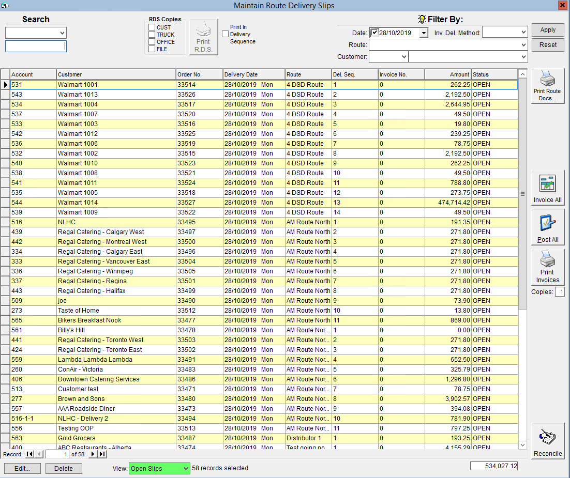The height and width of the screenshot is (478, 570).
Task: Sort by the Order No. column header
Action: point(200,74)
